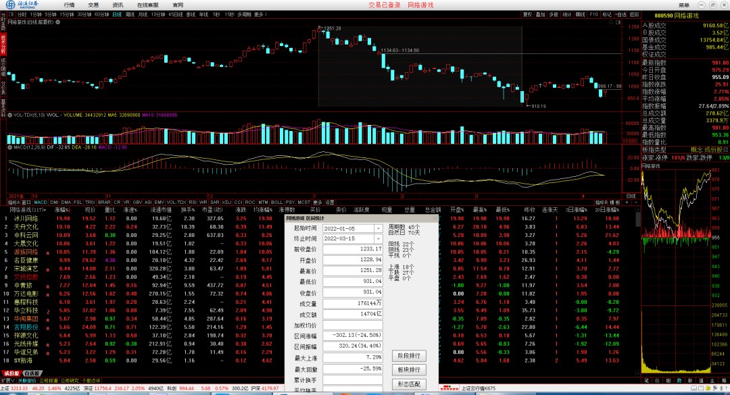Click the chart layout icon left of 分时

(x=11, y=14)
